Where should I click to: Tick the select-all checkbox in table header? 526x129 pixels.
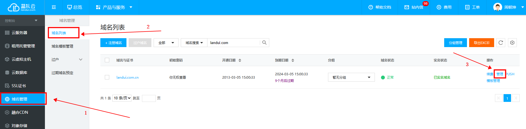point(107,60)
